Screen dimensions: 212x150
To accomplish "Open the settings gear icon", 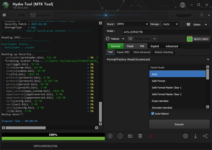I will 185,136.
